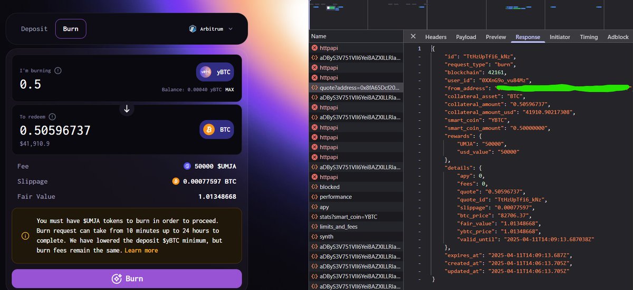Click the "expires_at" timestamp line
The height and width of the screenshot is (290, 633).
coord(509,255)
